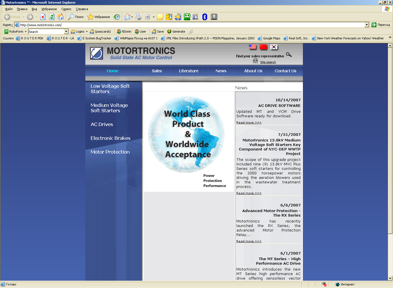
Task: Read more about AC Drive Software
Action: 249,122
